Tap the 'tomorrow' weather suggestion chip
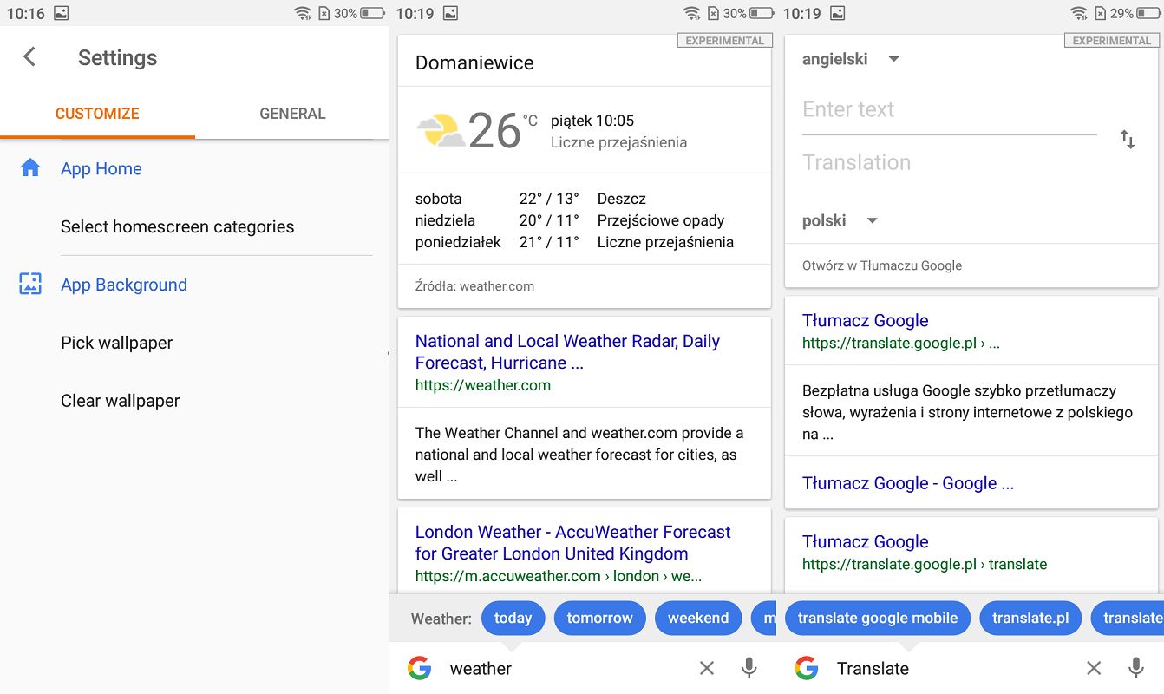 pos(599,618)
